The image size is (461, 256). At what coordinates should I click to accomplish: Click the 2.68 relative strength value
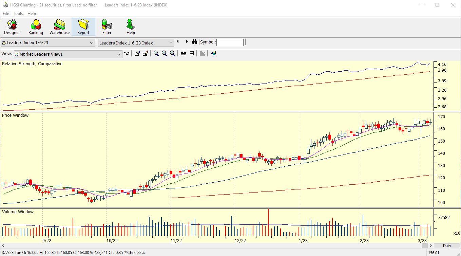(442, 107)
